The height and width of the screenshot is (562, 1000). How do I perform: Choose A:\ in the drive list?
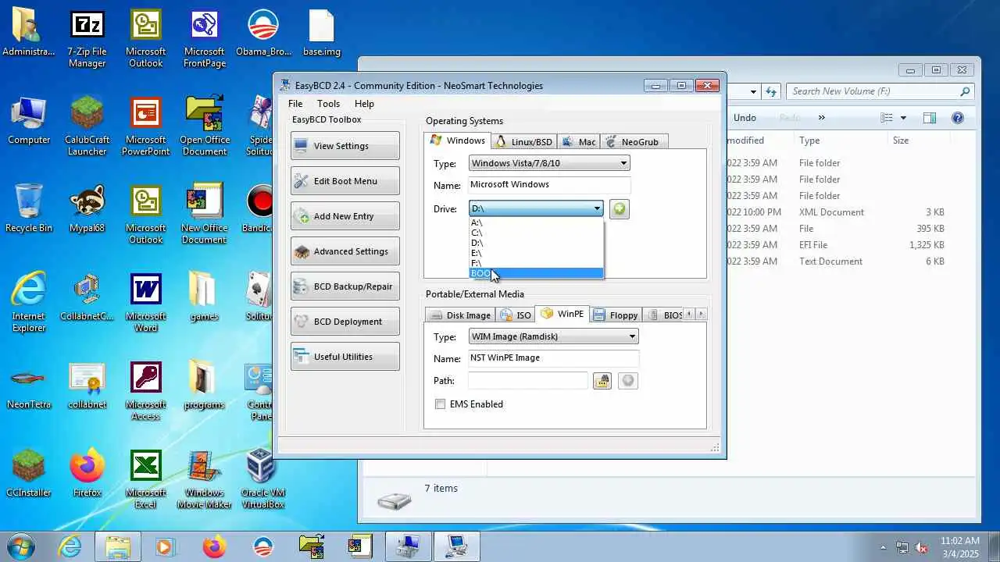(x=536, y=222)
